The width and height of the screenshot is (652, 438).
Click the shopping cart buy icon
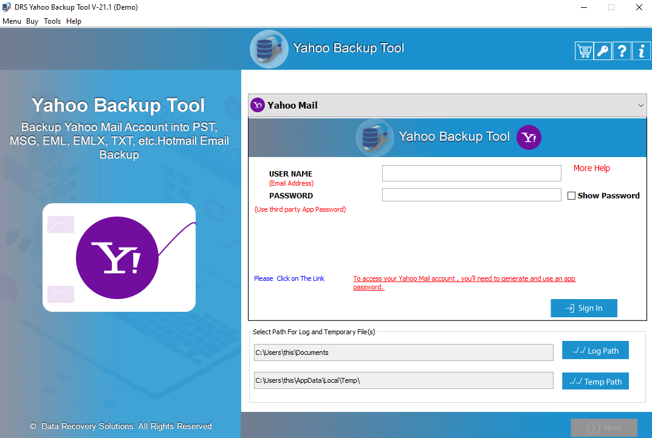point(584,51)
